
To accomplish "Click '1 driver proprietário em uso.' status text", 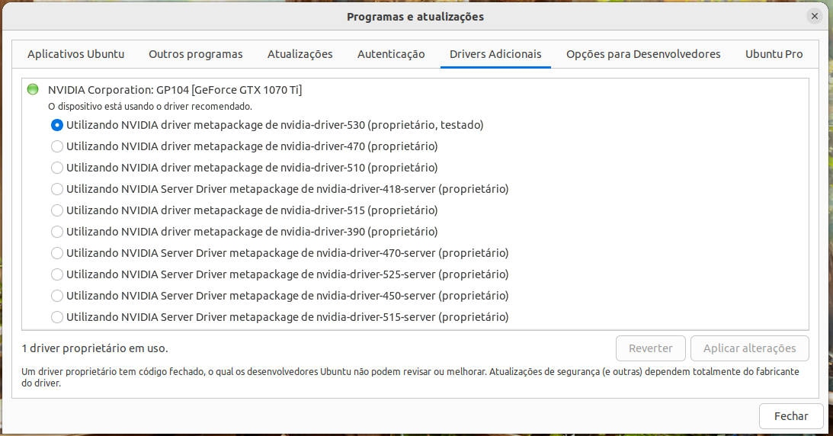I will coord(95,348).
